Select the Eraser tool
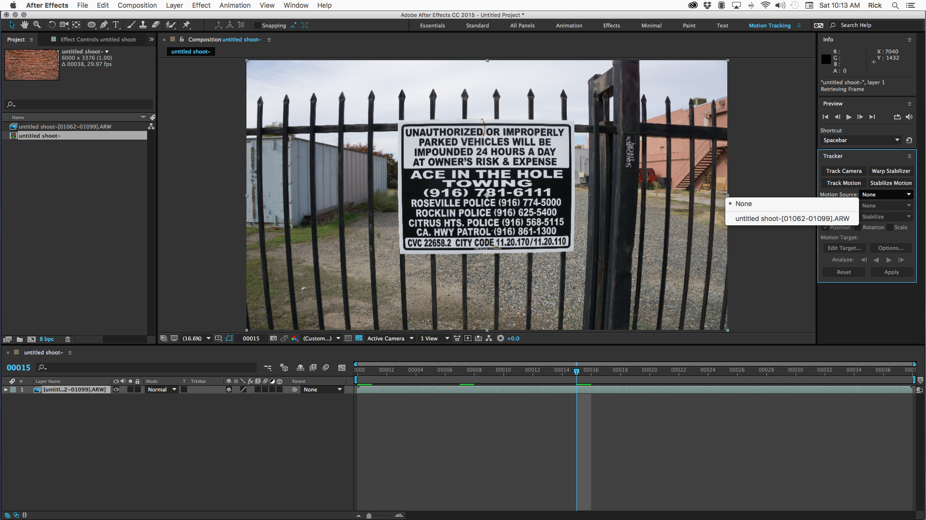The height and width of the screenshot is (520, 926). pos(155,25)
